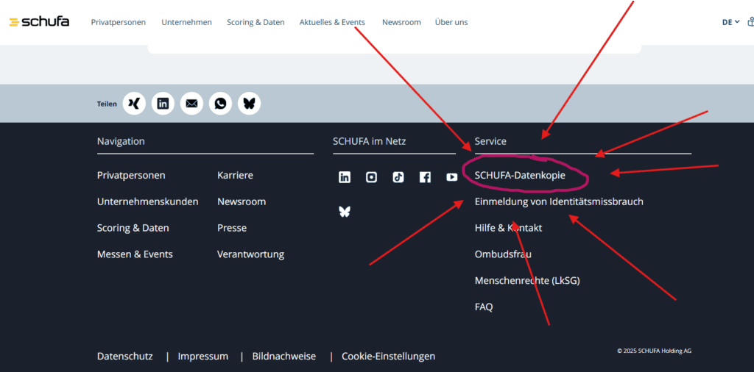Viewport: 754px width, 372px height.
Task: Open FAQ footer link
Action: (x=484, y=307)
